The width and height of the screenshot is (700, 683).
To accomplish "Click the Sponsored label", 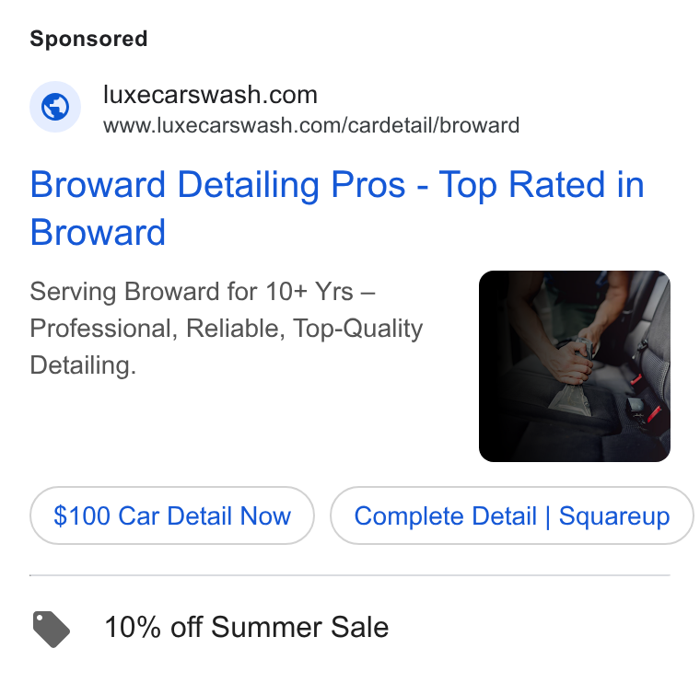I will pos(88,39).
